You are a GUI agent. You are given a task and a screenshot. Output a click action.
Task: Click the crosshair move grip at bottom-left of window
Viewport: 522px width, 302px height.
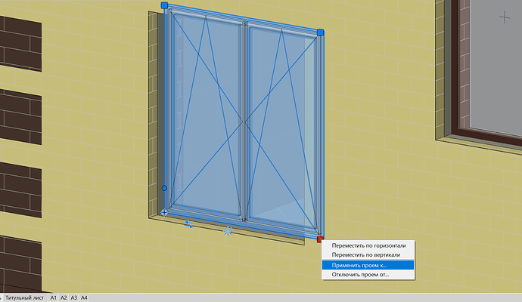click(x=164, y=212)
